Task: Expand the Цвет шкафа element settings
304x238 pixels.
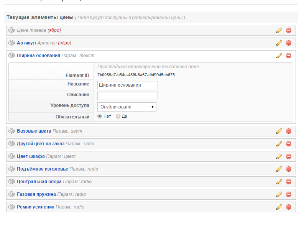Action: tap(31, 156)
